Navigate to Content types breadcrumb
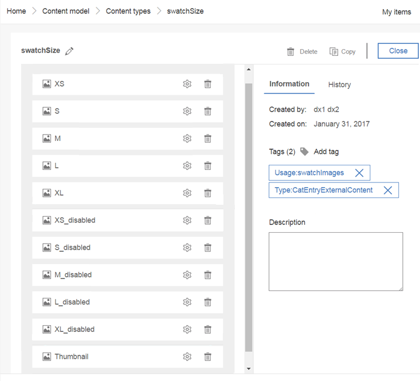This screenshot has width=420, height=381. pyautogui.click(x=128, y=11)
